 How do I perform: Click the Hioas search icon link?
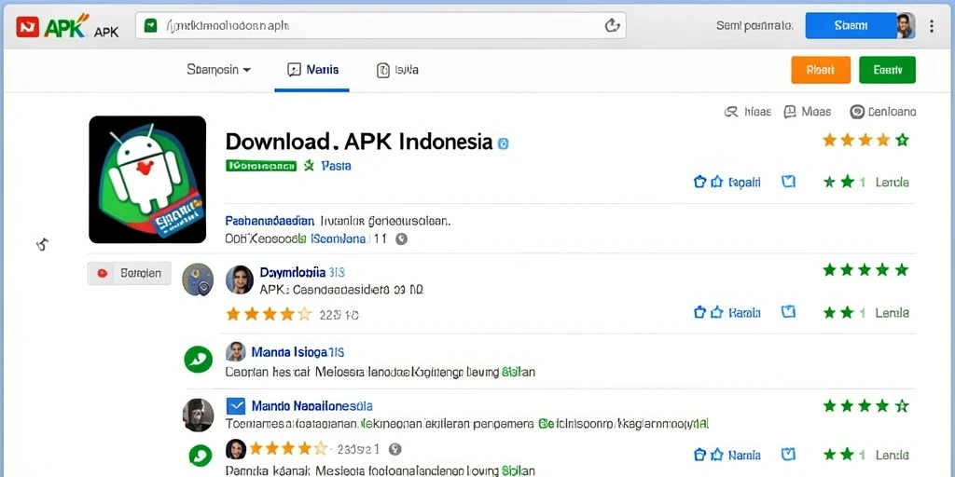(747, 112)
